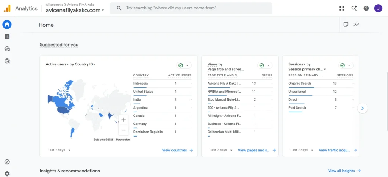This screenshot has width=388, height=177.
Task: Click View pages and screens link
Action: 257,150
